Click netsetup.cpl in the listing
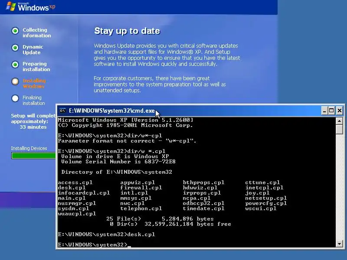The height and width of the screenshot is (260, 347). tap(266, 198)
